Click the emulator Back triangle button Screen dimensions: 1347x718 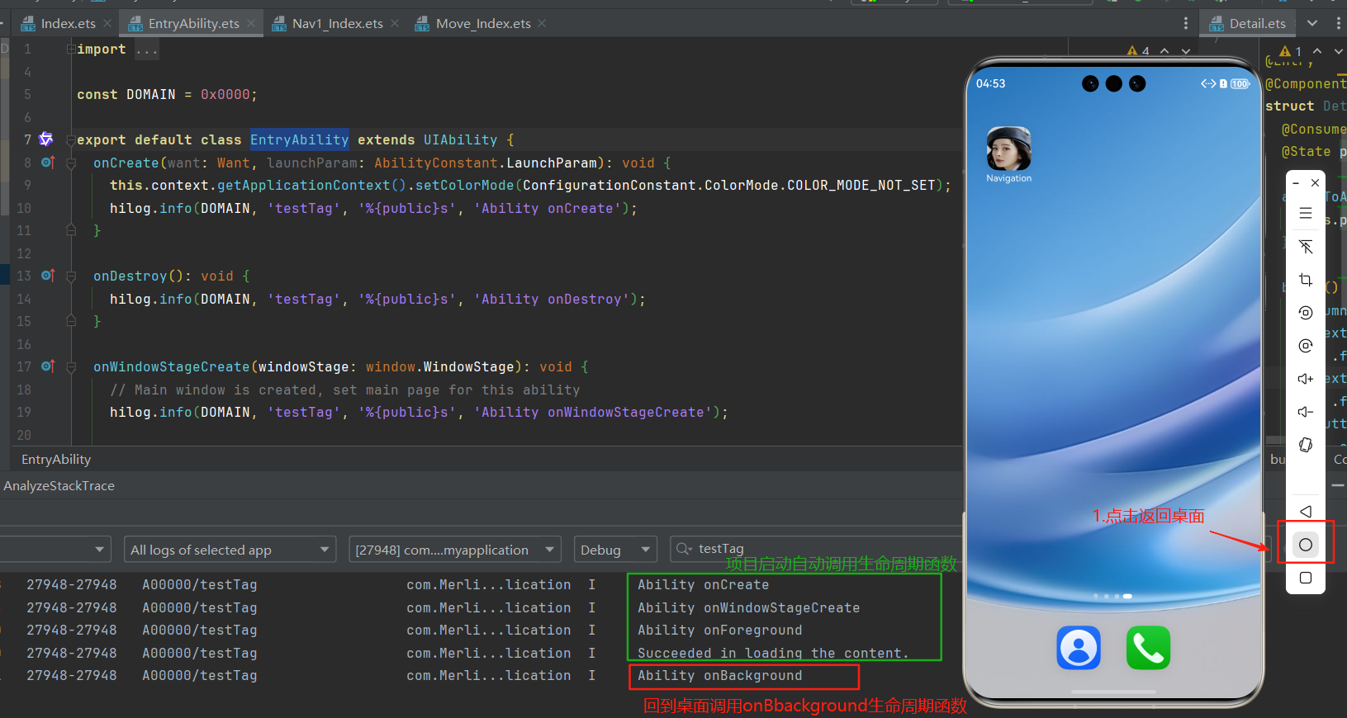1305,512
